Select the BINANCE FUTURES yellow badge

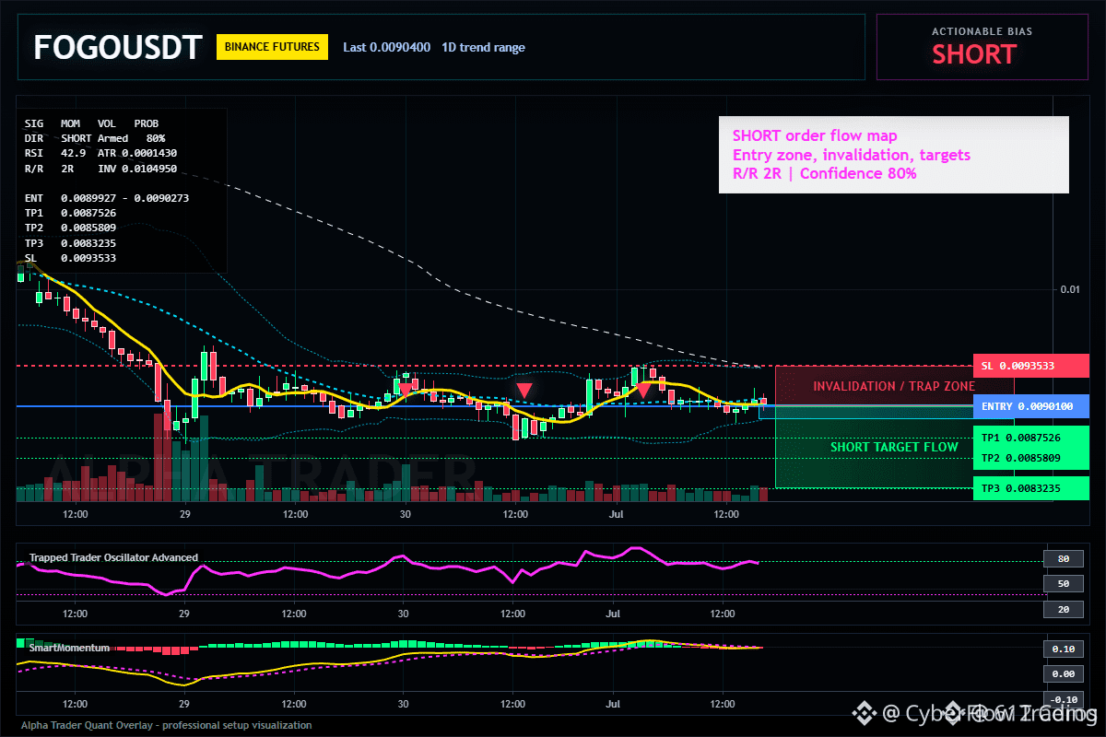(273, 47)
